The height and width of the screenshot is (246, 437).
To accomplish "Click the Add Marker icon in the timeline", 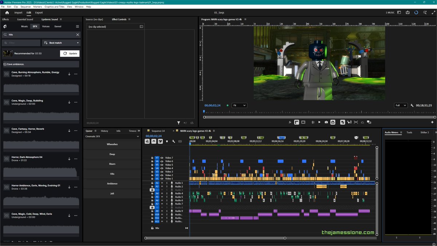I will [x=167, y=141].
